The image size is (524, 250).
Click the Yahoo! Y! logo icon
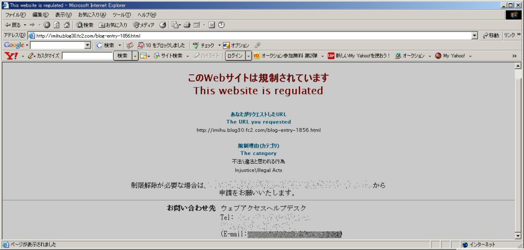11,56
